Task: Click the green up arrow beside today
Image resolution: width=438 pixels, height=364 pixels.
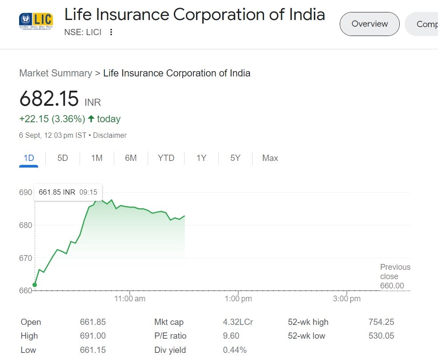Action: (x=91, y=119)
